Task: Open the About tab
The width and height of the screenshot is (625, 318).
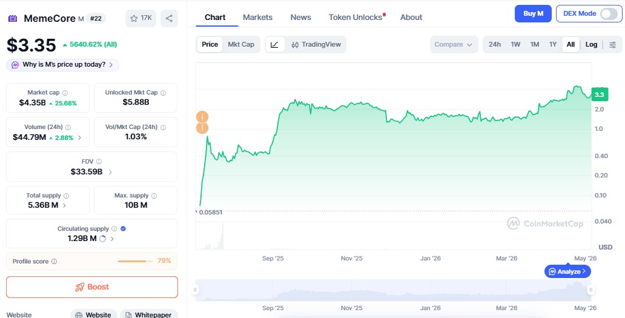Action: click(x=411, y=17)
